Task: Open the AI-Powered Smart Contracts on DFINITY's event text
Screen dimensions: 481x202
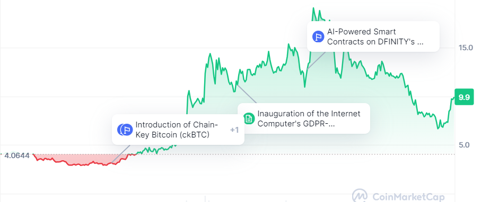Action: pyautogui.click(x=375, y=36)
